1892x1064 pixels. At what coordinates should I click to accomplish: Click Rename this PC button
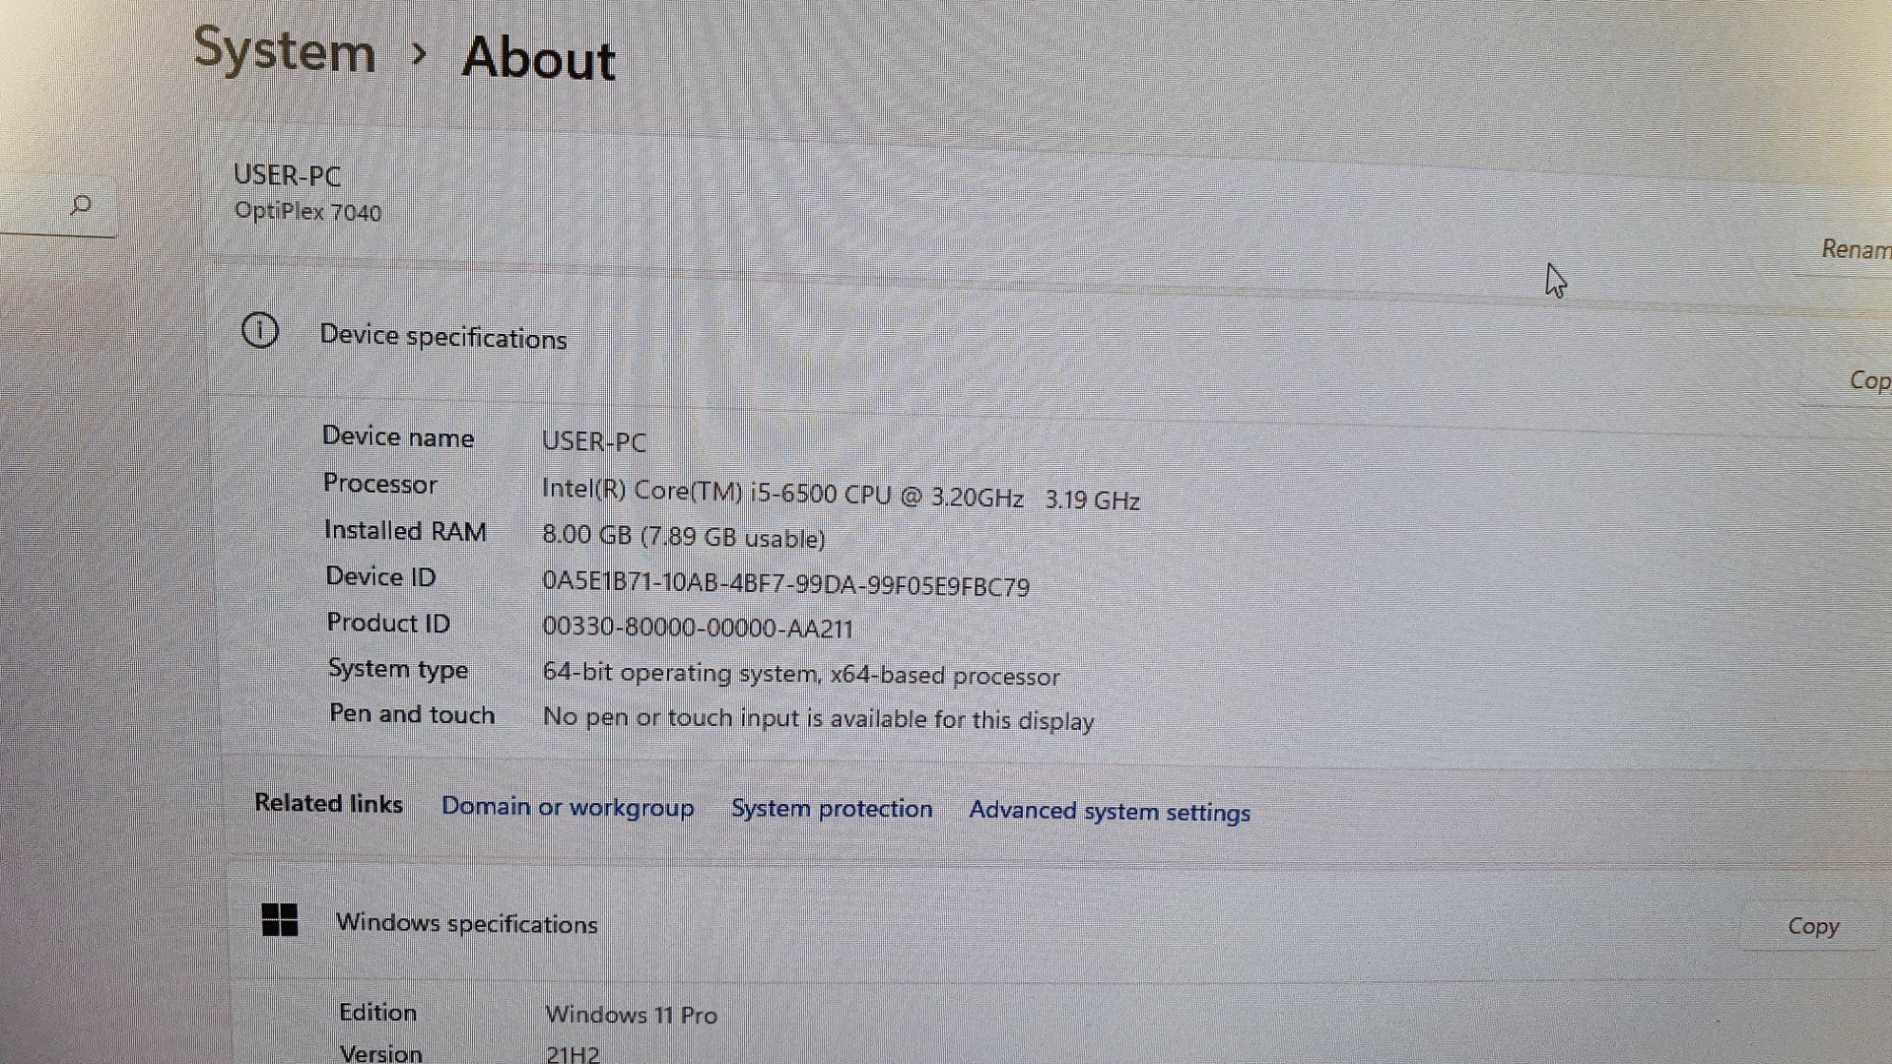1855,250
